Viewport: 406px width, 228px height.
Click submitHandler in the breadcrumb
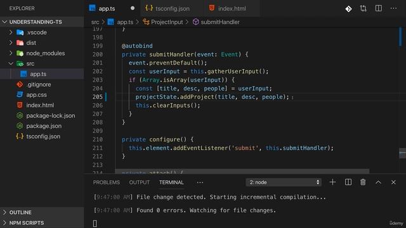[x=220, y=22]
